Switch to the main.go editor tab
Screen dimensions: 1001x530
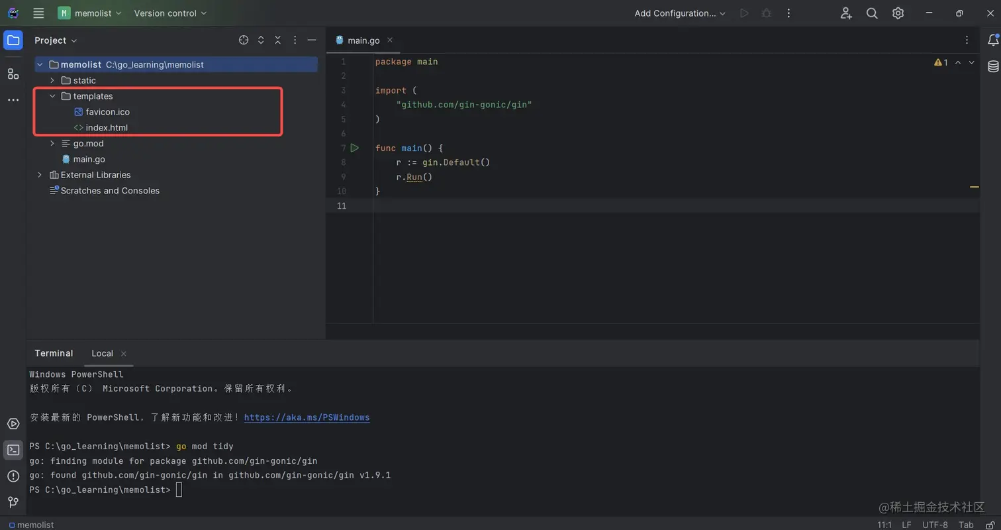tap(363, 40)
